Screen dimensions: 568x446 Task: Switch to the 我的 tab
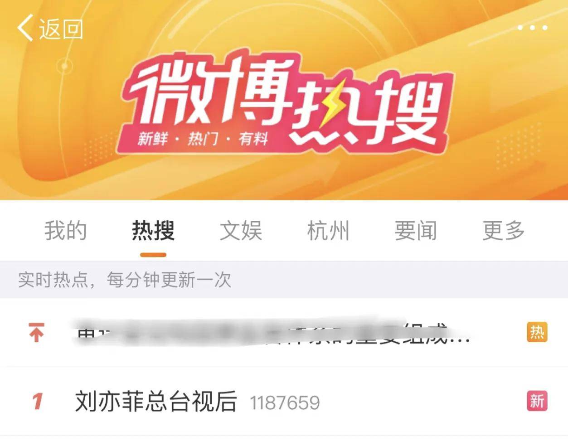[65, 231]
